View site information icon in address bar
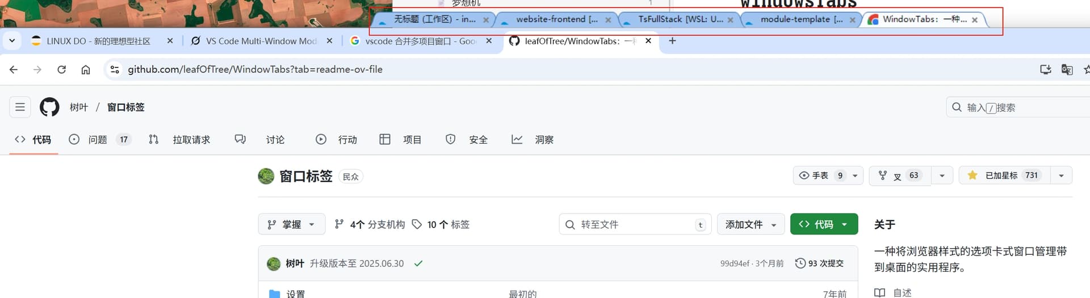 point(115,69)
